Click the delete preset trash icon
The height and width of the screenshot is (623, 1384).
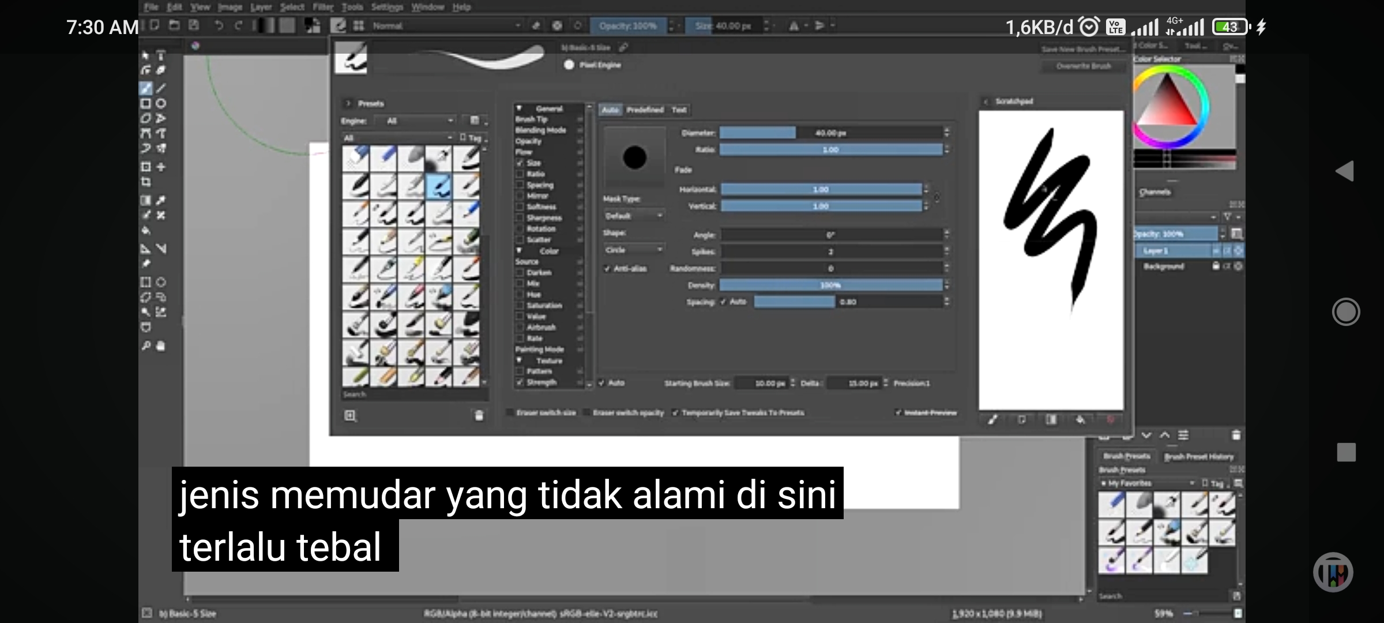tap(479, 415)
